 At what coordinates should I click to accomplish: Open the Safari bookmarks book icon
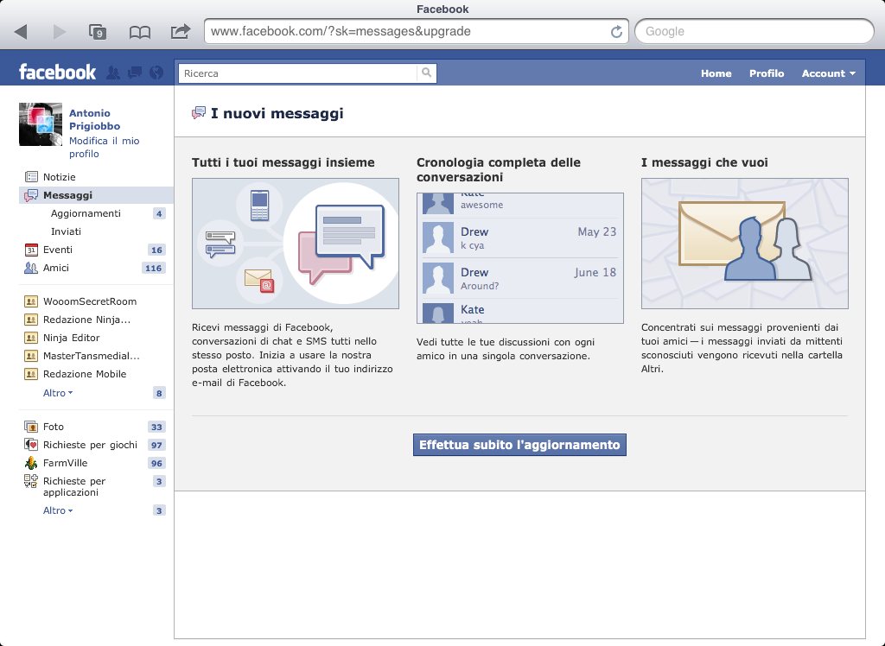point(139,32)
